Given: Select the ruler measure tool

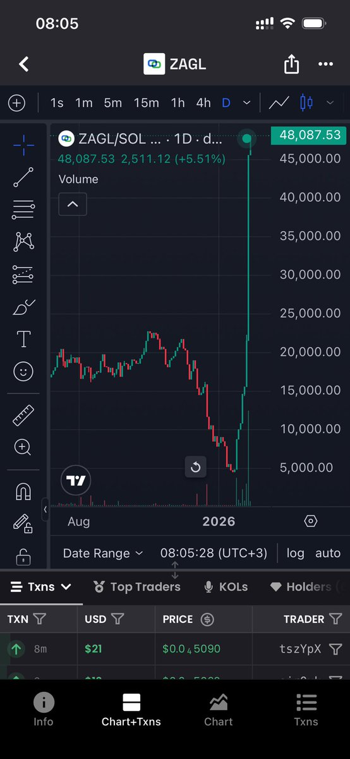Looking at the screenshot, I should click(23, 415).
